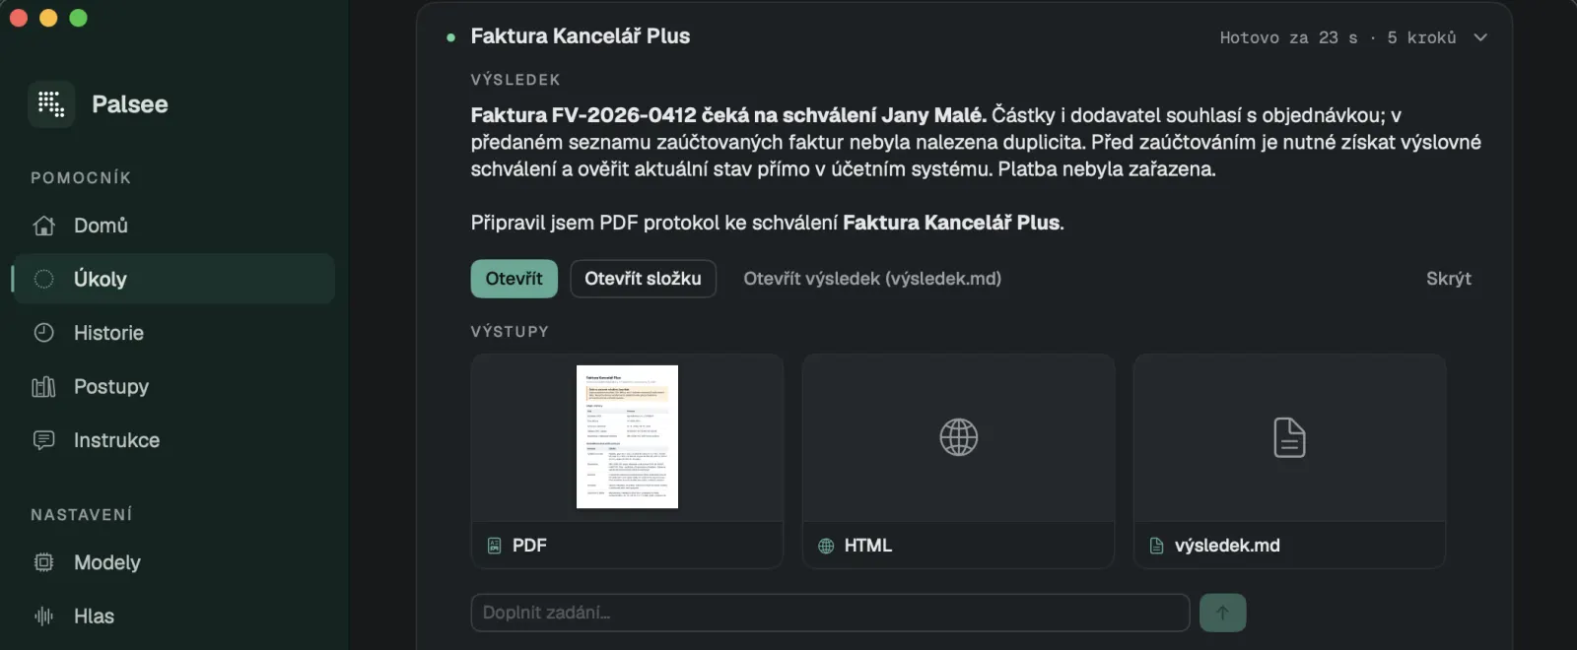Click the Historie clock icon
Screen dimensions: 1577x650
[44, 333]
